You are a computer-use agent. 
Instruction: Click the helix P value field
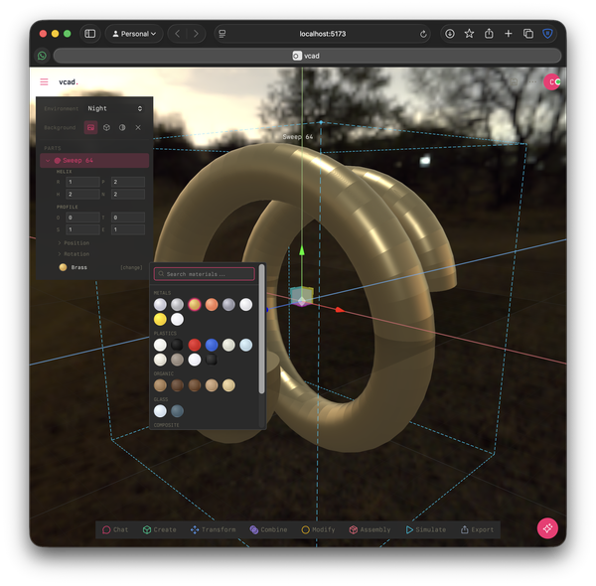pos(128,182)
